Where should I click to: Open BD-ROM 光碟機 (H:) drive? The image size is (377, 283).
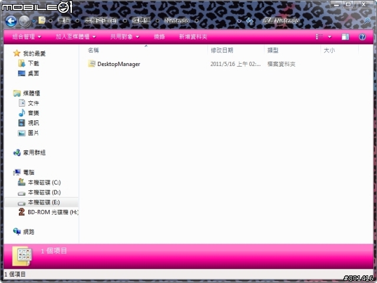point(53,212)
